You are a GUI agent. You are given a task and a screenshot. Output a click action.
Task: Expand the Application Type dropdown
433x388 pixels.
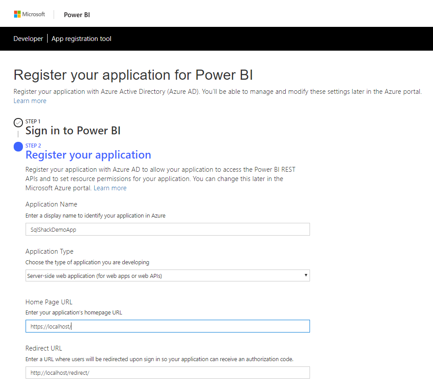pos(168,276)
